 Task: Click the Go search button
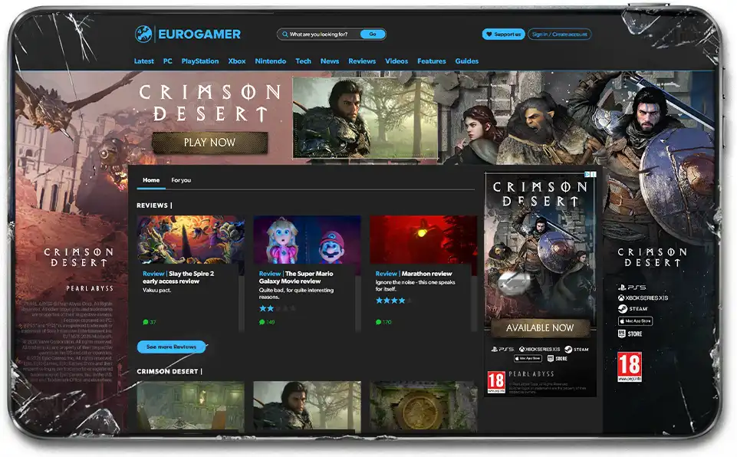[x=373, y=35]
